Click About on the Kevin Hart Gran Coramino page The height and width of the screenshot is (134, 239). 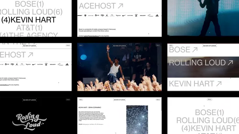[x=158, y=100]
